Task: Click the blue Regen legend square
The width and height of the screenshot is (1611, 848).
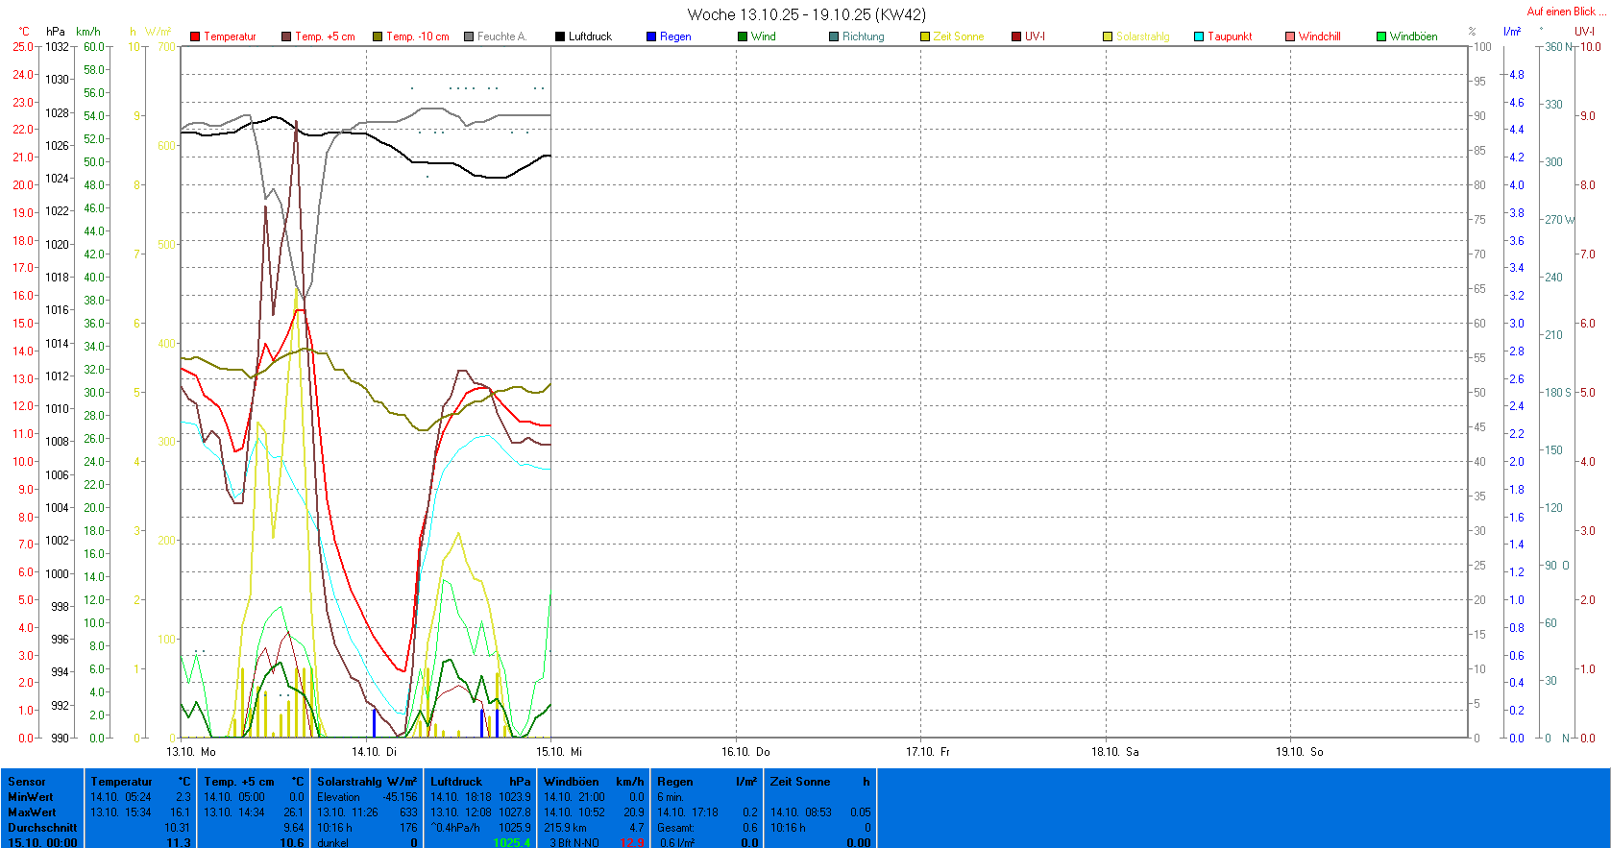Action: point(651,36)
